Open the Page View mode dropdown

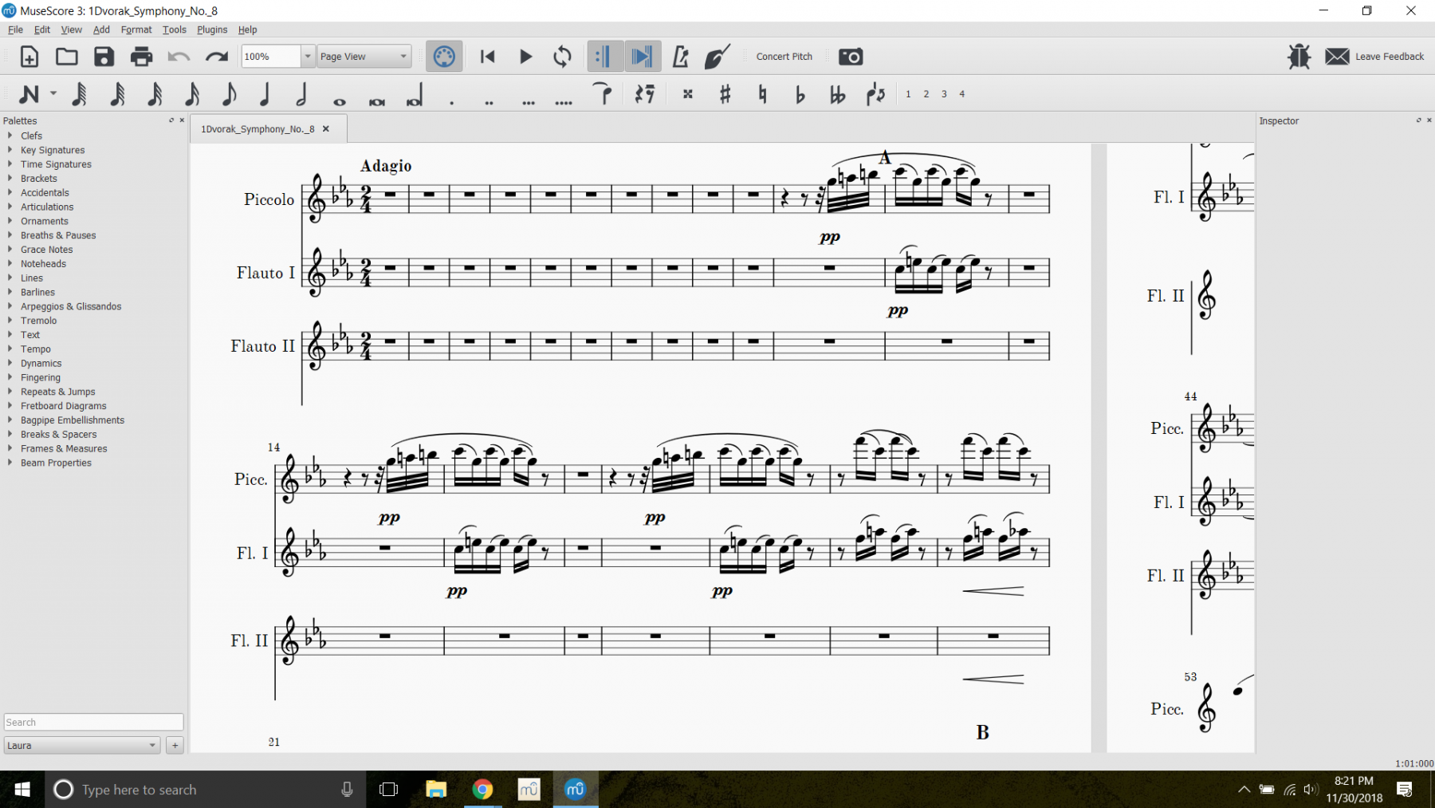coord(364,57)
